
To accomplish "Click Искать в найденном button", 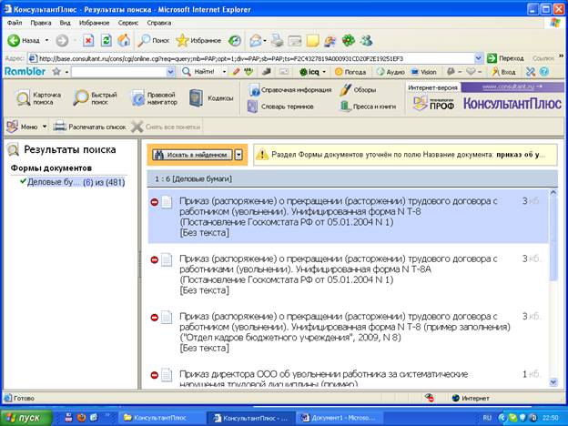I will [191, 155].
